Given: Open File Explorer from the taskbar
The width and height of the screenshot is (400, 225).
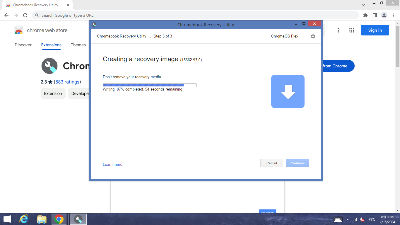Looking at the screenshot, I should pos(42,219).
